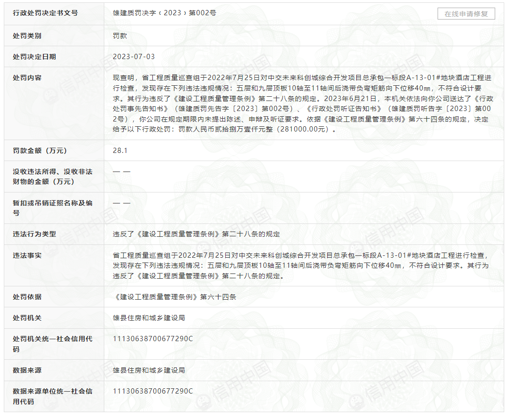Select 雄县住房和城乡建设局 in the 数据来源 row
This screenshot has height=415, width=509.
click(149, 370)
